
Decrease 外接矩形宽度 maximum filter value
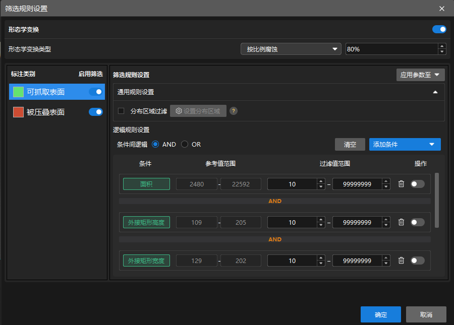click(386, 264)
